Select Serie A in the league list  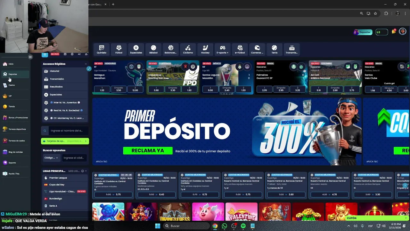pyautogui.click(x=65, y=206)
